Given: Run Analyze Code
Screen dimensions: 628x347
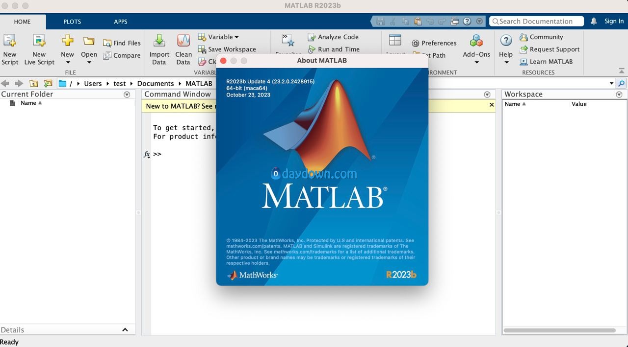Looking at the screenshot, I should click(333, 37).
